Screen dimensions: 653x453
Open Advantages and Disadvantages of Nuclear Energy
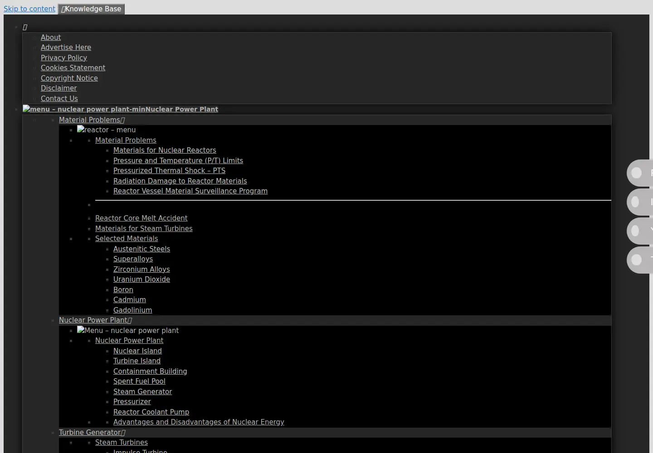(199, 422)
